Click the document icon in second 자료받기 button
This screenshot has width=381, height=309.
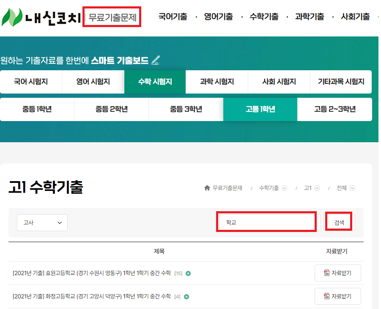tap(326, 295)
